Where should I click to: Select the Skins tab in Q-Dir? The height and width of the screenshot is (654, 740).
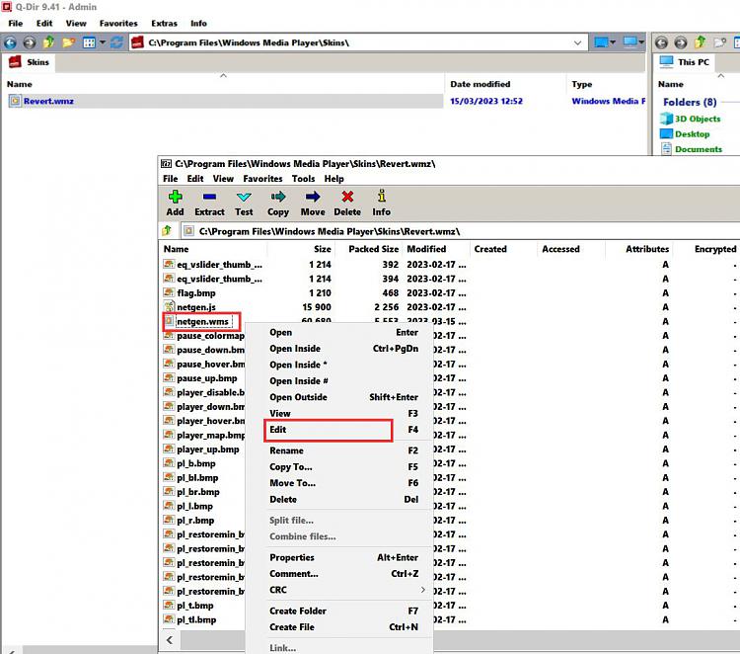click(x=29, y=62)
